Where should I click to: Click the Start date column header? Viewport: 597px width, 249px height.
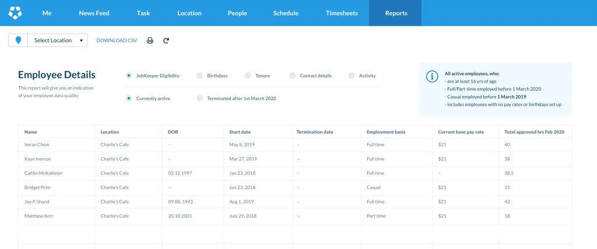point(240,132)
